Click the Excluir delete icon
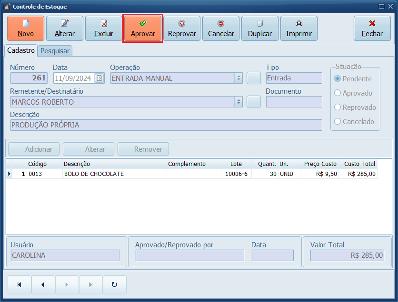The image size is (398, 302). click(x=104, y=23)
